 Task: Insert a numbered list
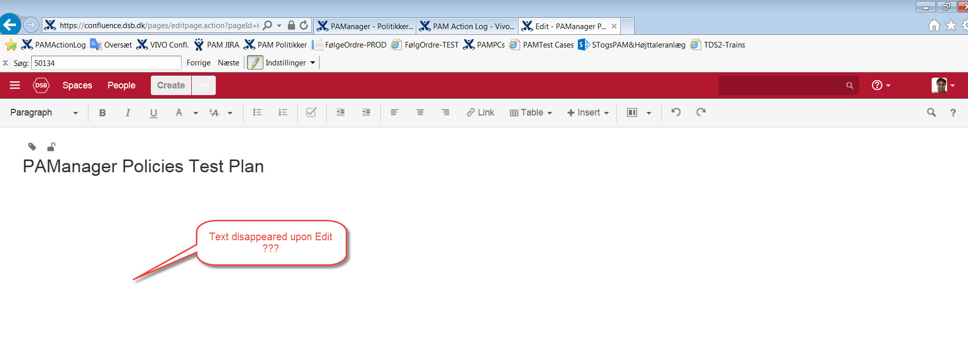[x=283, y=112]
